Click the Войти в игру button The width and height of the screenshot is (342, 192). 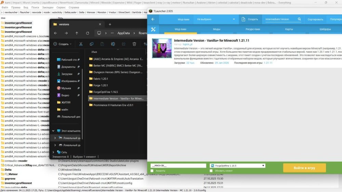coord(304,168)
